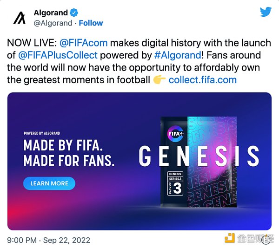The image size is (279, 248).
Task: Click the pointing hand emoji
Action: (159, 79)
